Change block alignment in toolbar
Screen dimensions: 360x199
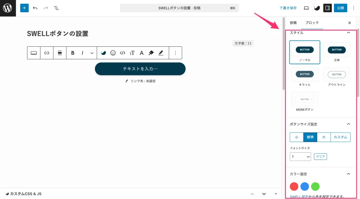[60, 53]
